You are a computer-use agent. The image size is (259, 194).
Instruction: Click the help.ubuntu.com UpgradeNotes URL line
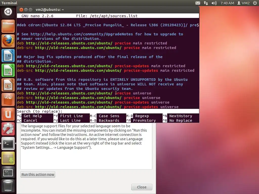[x=100, y=34]
